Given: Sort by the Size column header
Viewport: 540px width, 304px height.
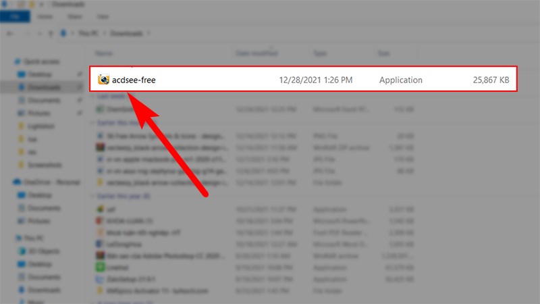Looking at the screenshot, I should 383,53.
